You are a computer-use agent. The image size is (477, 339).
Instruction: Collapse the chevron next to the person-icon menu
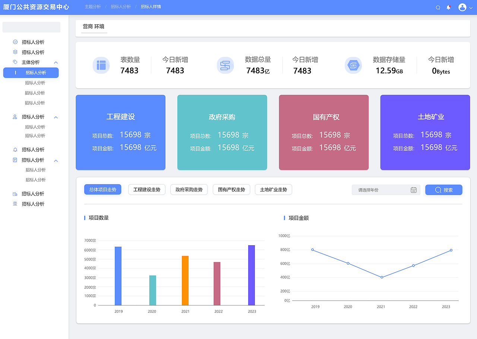pyautogui.click(x=56, y=117)
